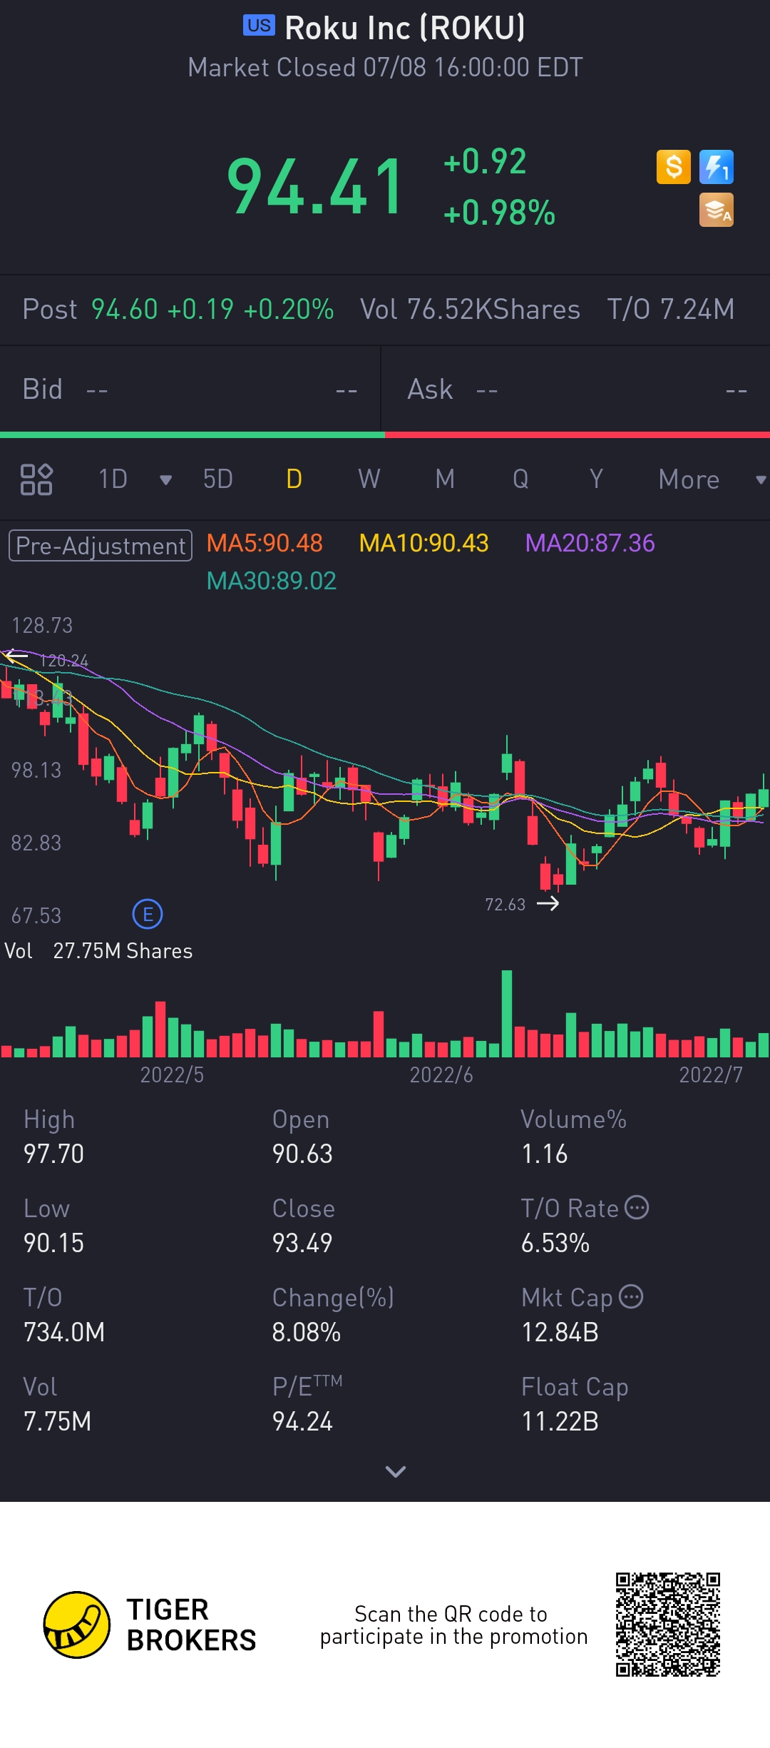Image resolution: width=770 pixels, height=1748 pixels.
Task: Tap the US market flag badge
Action: pyautogui.click(x=259, y=26)
